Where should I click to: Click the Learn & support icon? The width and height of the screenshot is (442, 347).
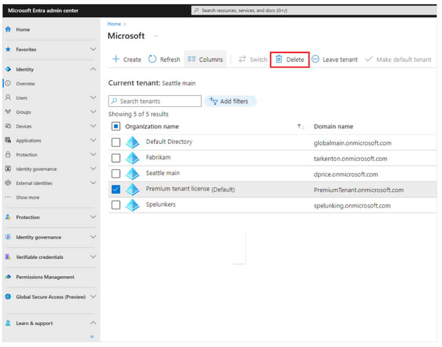tap(8, 323)
